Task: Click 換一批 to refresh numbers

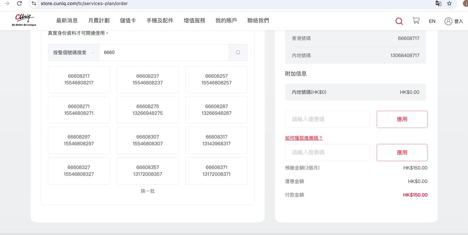Action: coord(148,191)
